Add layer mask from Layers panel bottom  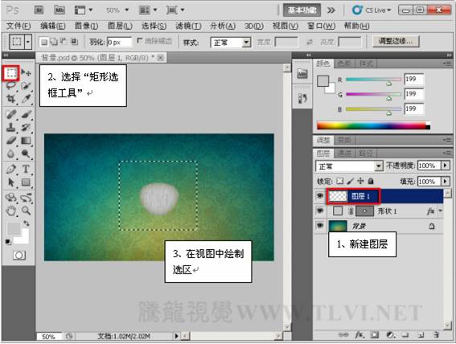pos(375,335)
